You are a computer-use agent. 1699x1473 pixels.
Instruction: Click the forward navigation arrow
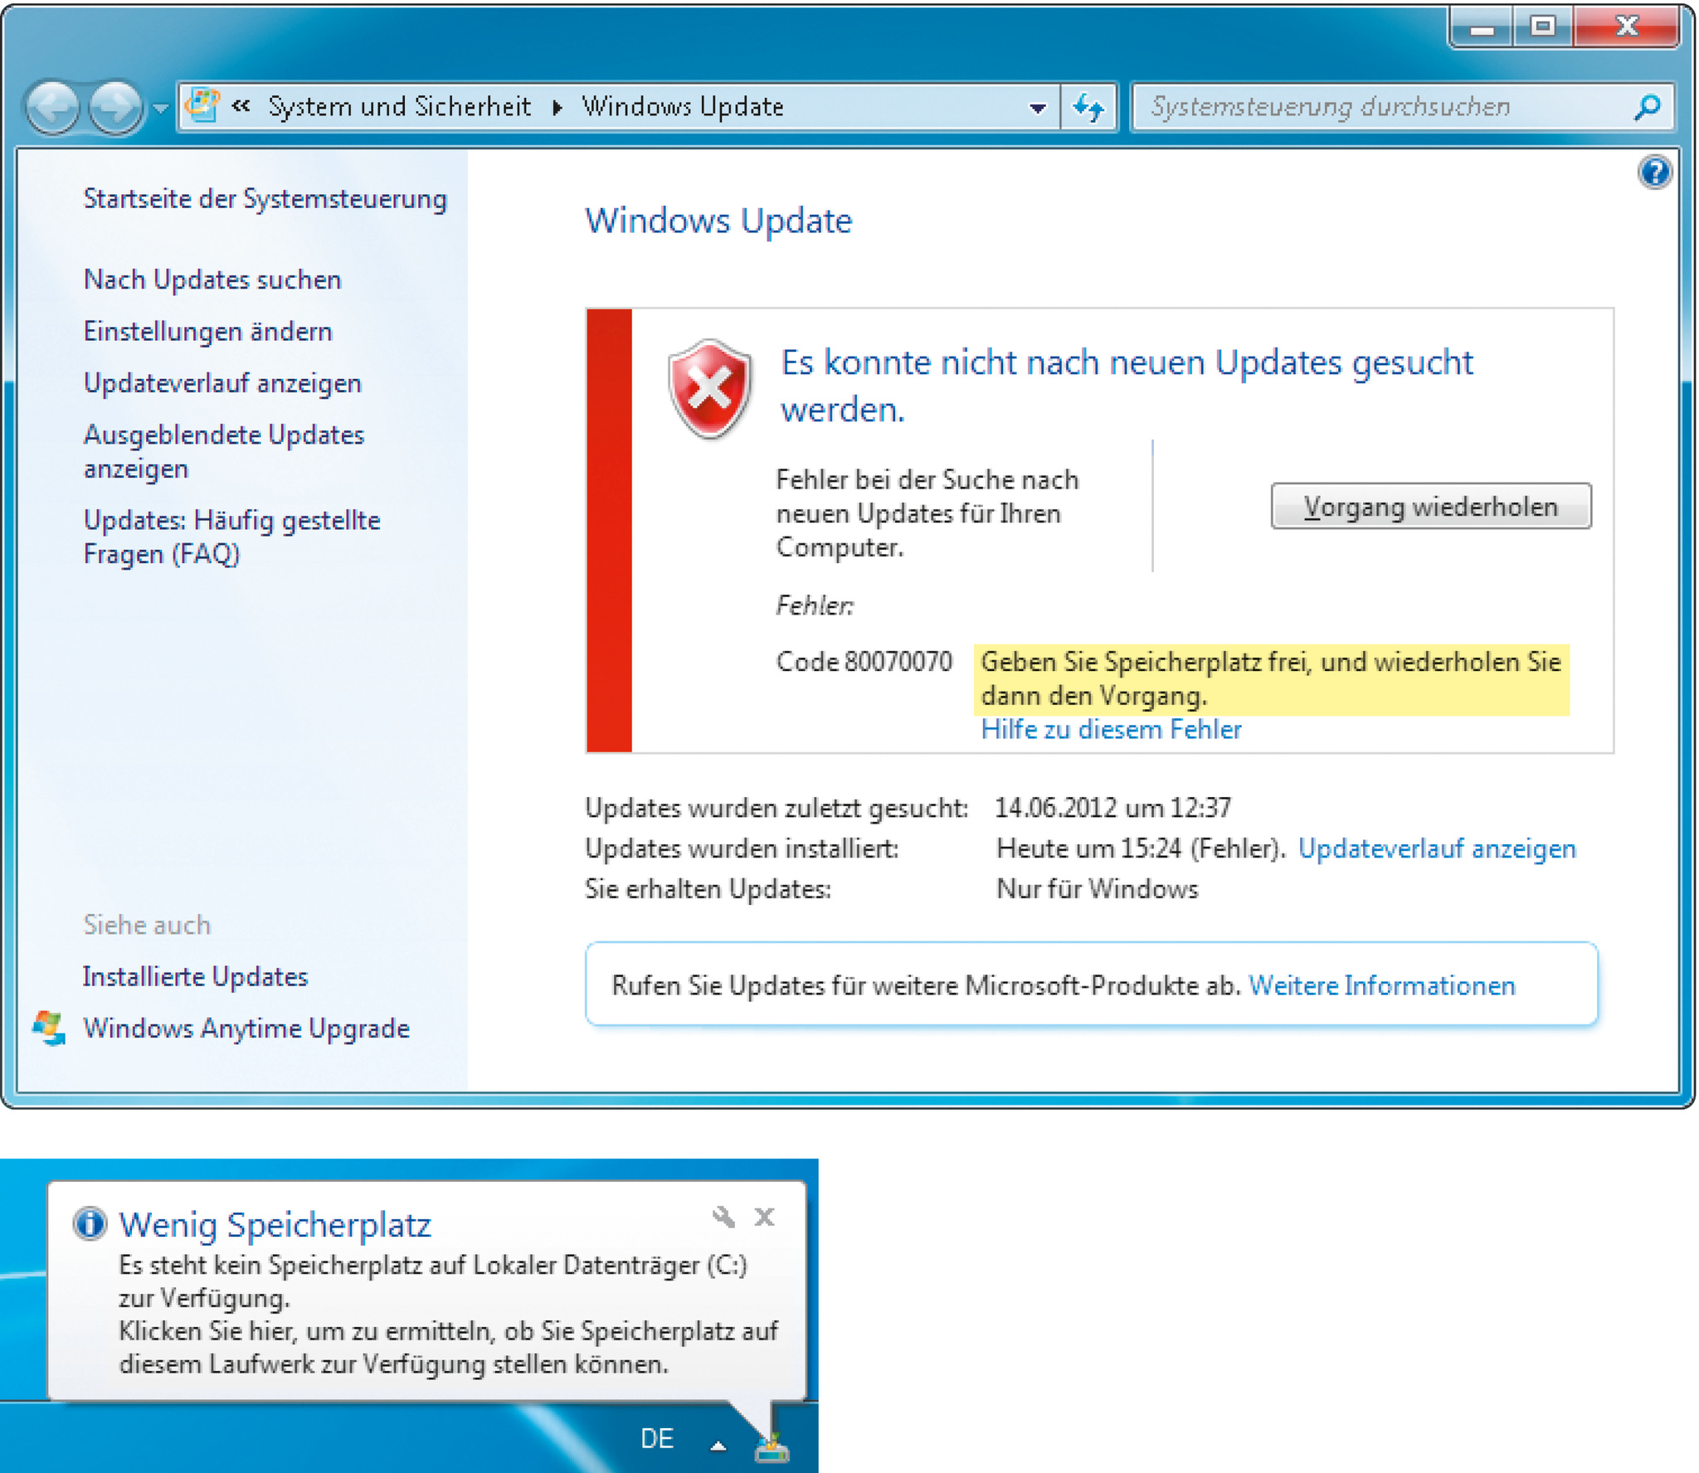[x=115, y=107]
